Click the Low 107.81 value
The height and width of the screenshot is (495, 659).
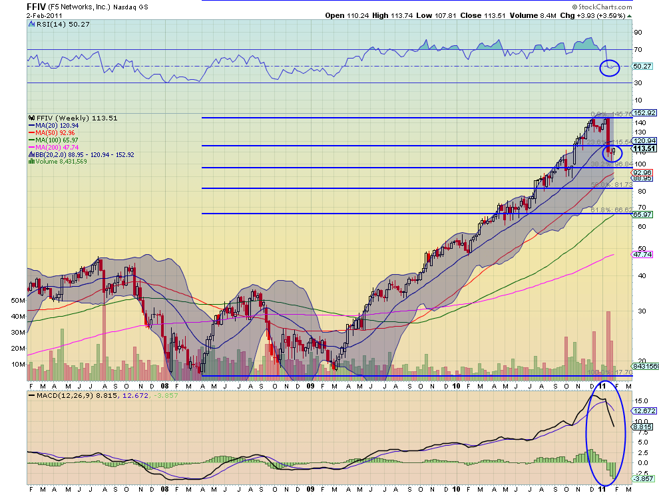point(436,15)
